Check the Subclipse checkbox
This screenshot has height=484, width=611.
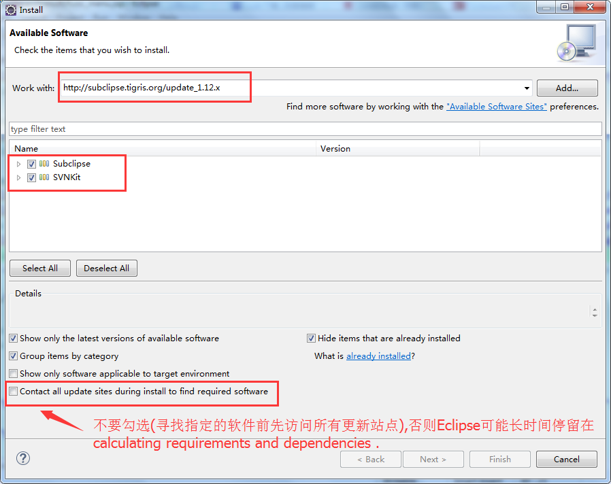31,164
